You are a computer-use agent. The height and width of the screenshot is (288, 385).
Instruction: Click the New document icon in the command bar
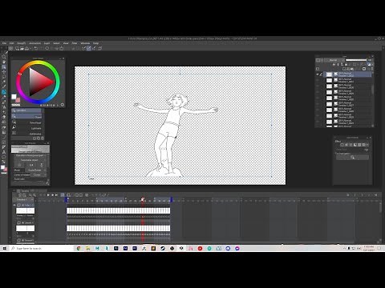pos(17,49)
